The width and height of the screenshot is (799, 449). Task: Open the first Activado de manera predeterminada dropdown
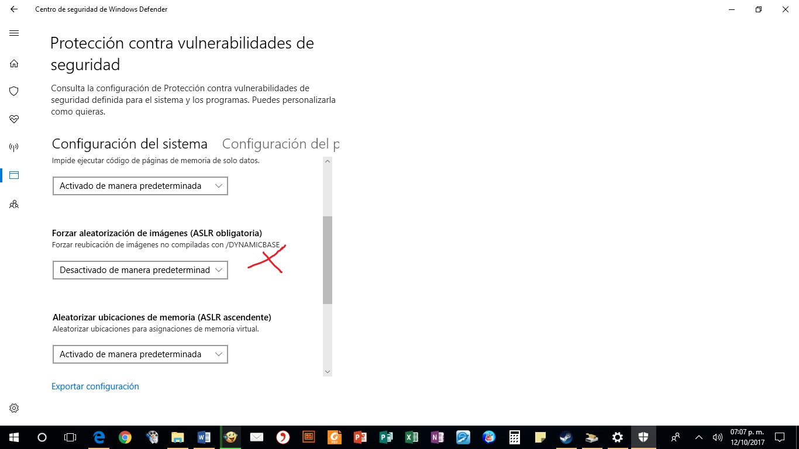[x=140, y=186]
